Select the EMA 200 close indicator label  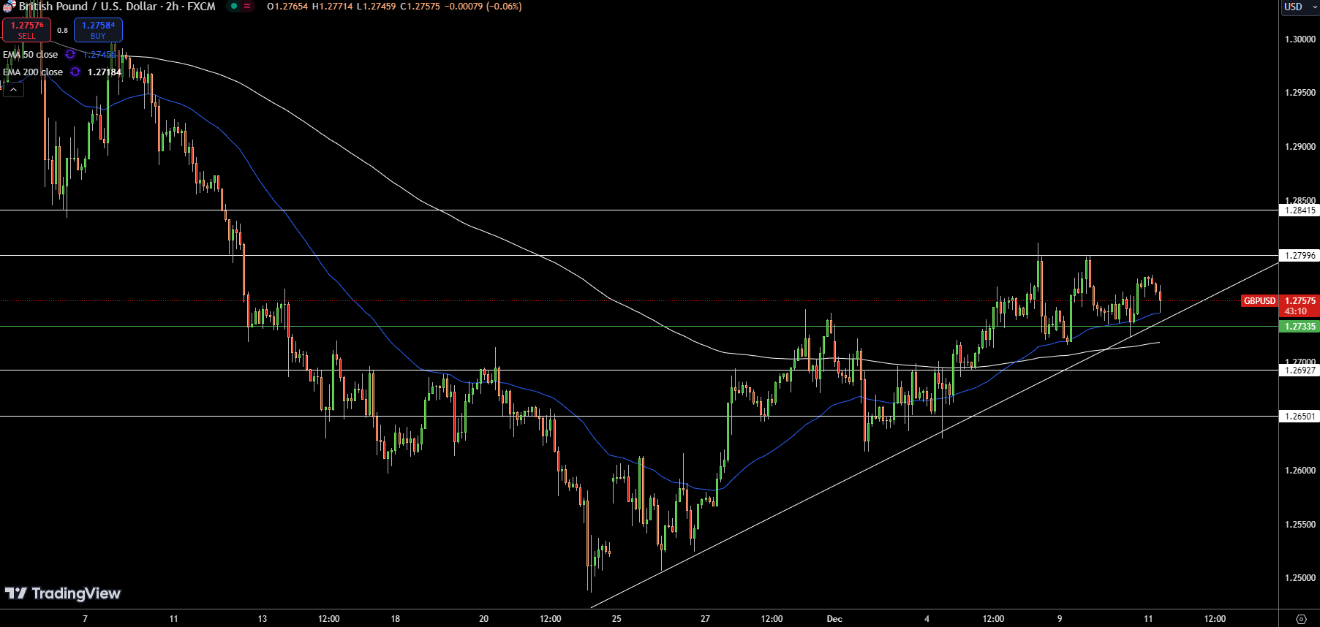[33, 72]
